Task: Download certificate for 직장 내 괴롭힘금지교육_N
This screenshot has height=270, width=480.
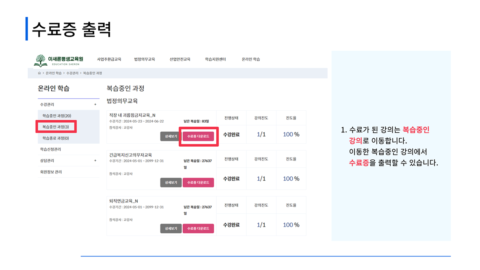Action: click(198, 136)
